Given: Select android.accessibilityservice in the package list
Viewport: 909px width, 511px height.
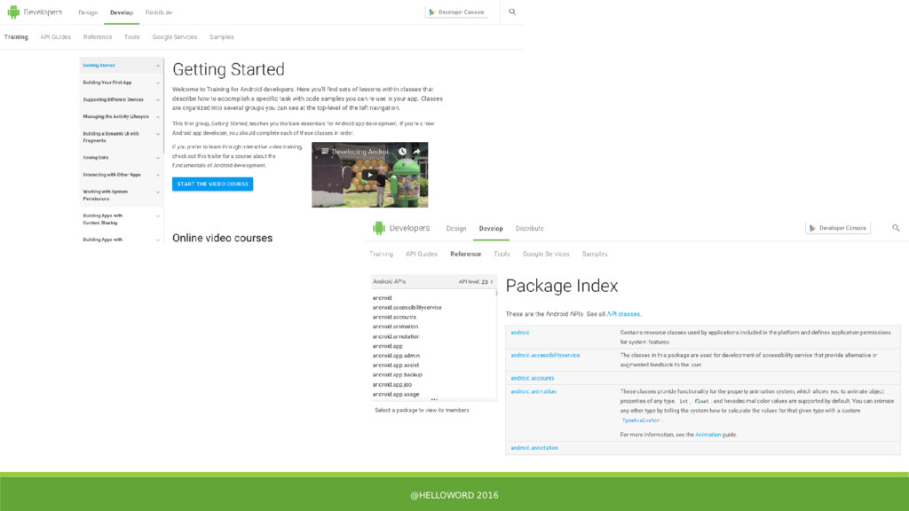Looking at the screenshot, I should (x=407, y=308).
